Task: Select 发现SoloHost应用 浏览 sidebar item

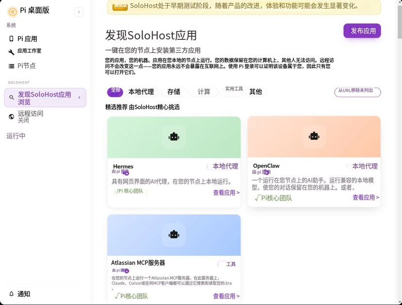Action: click(x=46, y=98)
